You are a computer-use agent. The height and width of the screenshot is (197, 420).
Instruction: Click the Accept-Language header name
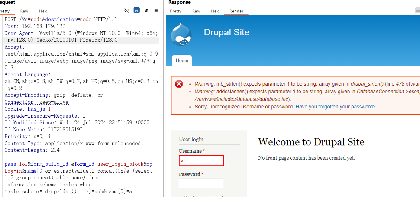click(26, 74)
